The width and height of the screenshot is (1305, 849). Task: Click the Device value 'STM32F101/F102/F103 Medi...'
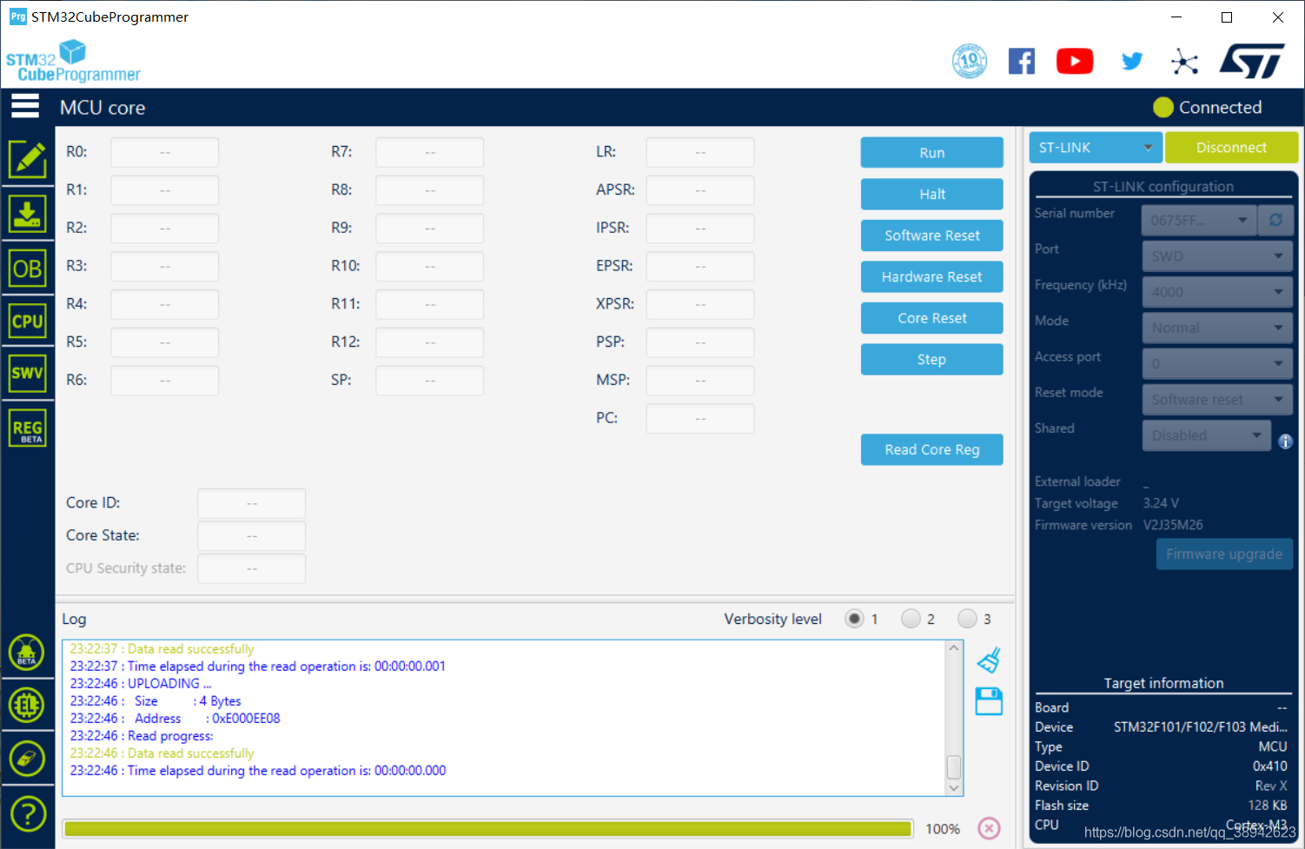coord(1201,727)
